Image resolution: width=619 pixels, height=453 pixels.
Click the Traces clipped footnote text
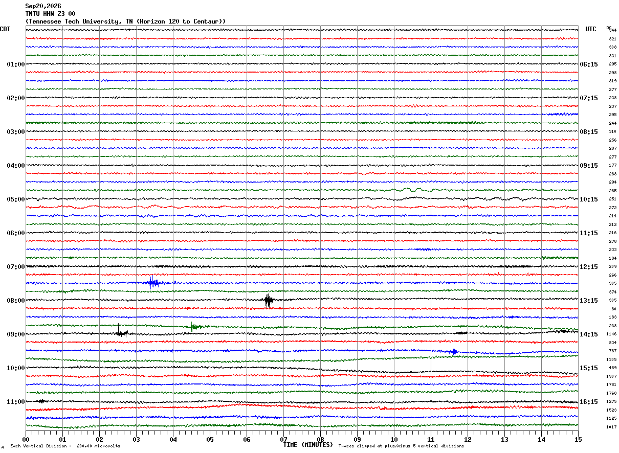coord(401,446)
